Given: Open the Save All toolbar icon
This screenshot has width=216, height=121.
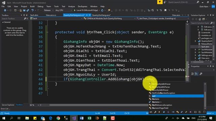Looking at the screenshot, I should coord(28,10).
